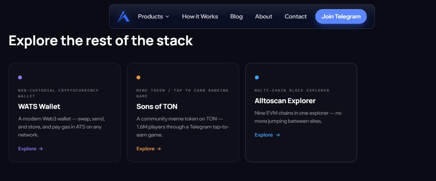Open the About page

pyautogui.click(x=264, y=16)
